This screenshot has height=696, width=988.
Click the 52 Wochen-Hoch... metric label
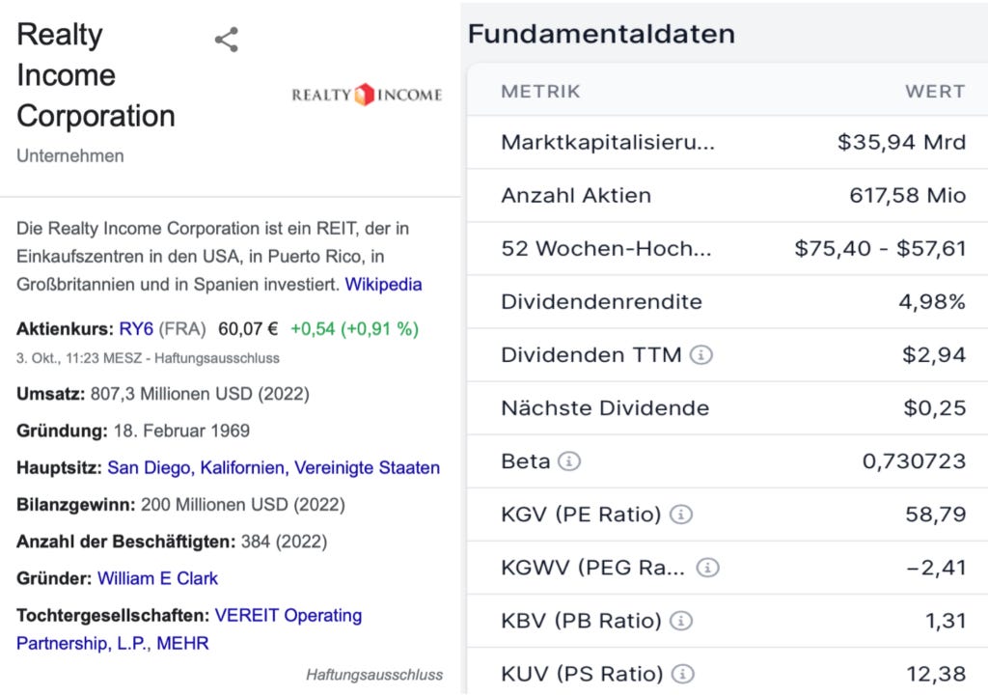[x=606, y=249]
